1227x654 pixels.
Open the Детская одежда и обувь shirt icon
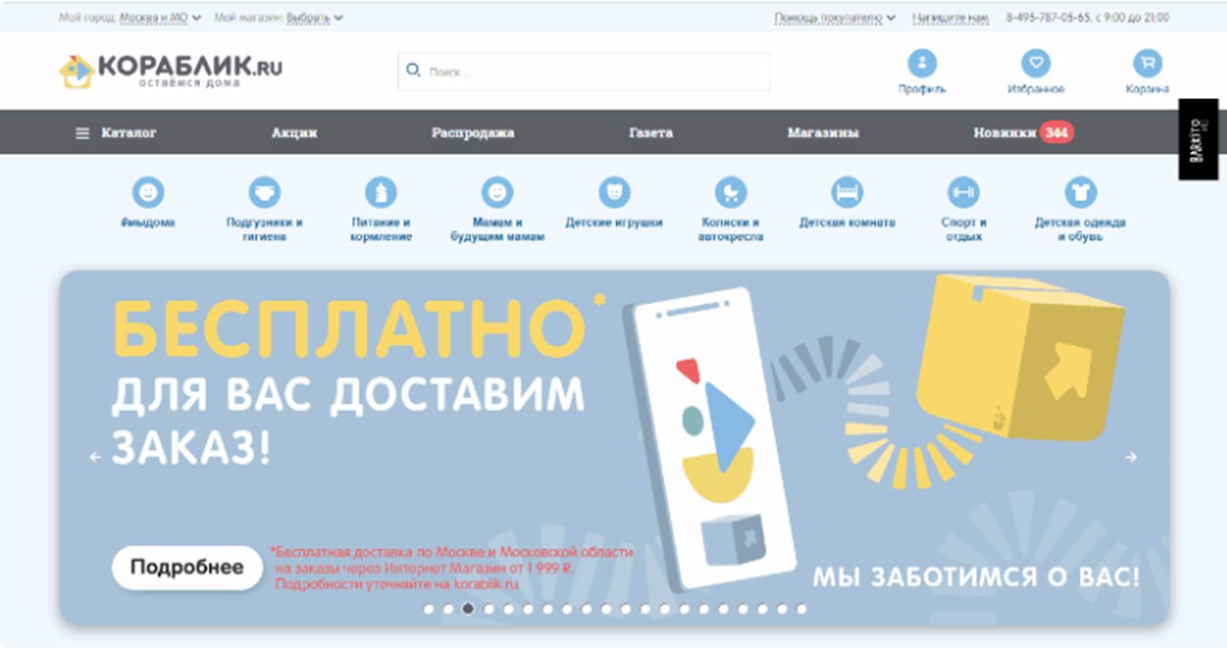point(1080,193)
